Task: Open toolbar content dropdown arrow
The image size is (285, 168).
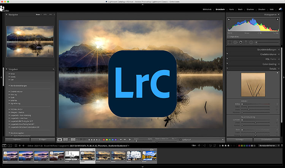Action: (x=223, y=140)
